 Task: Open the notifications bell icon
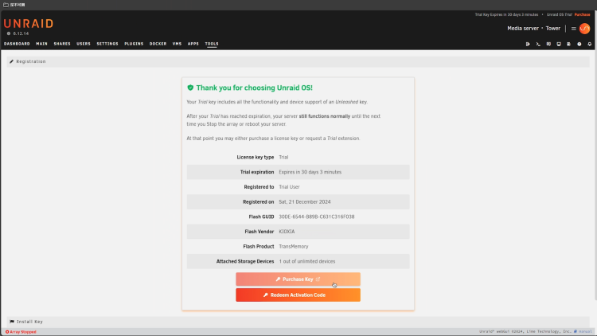pos(589,45)
